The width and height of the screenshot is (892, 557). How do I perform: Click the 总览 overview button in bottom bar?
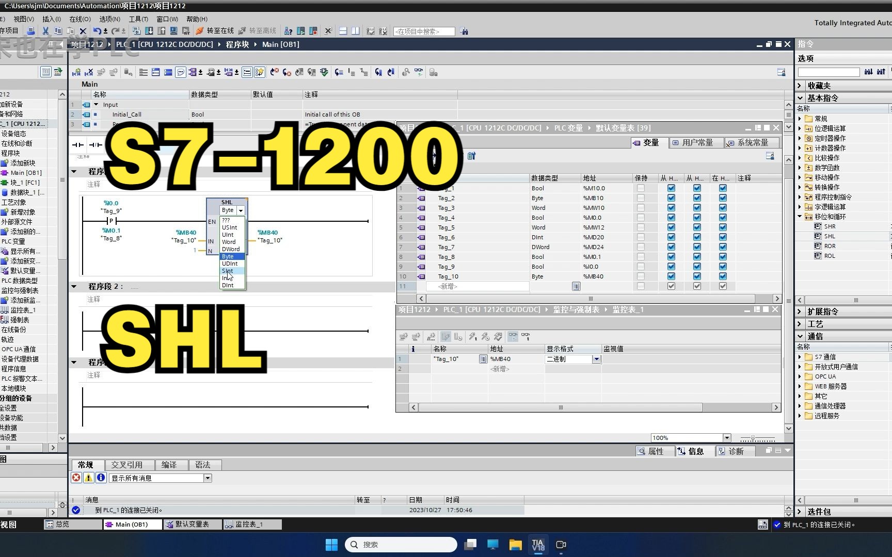[x=73, y=525]
